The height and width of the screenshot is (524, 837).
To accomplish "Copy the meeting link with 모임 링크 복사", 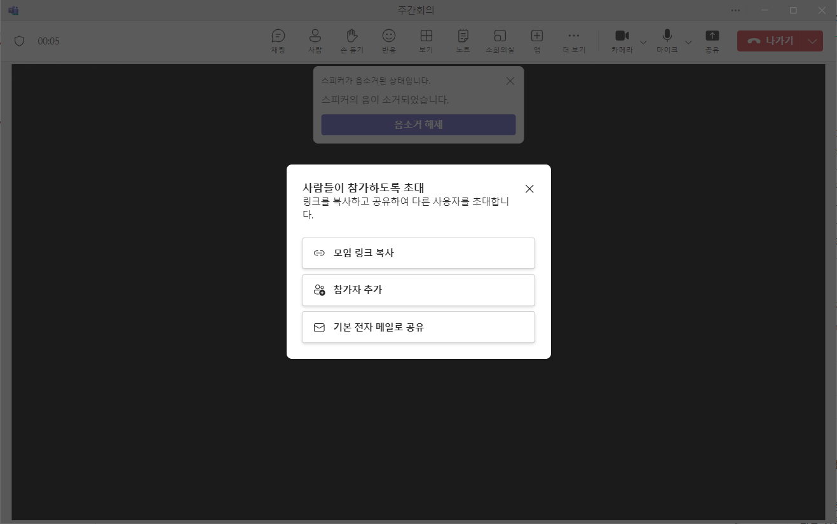I will pos(418,253).
